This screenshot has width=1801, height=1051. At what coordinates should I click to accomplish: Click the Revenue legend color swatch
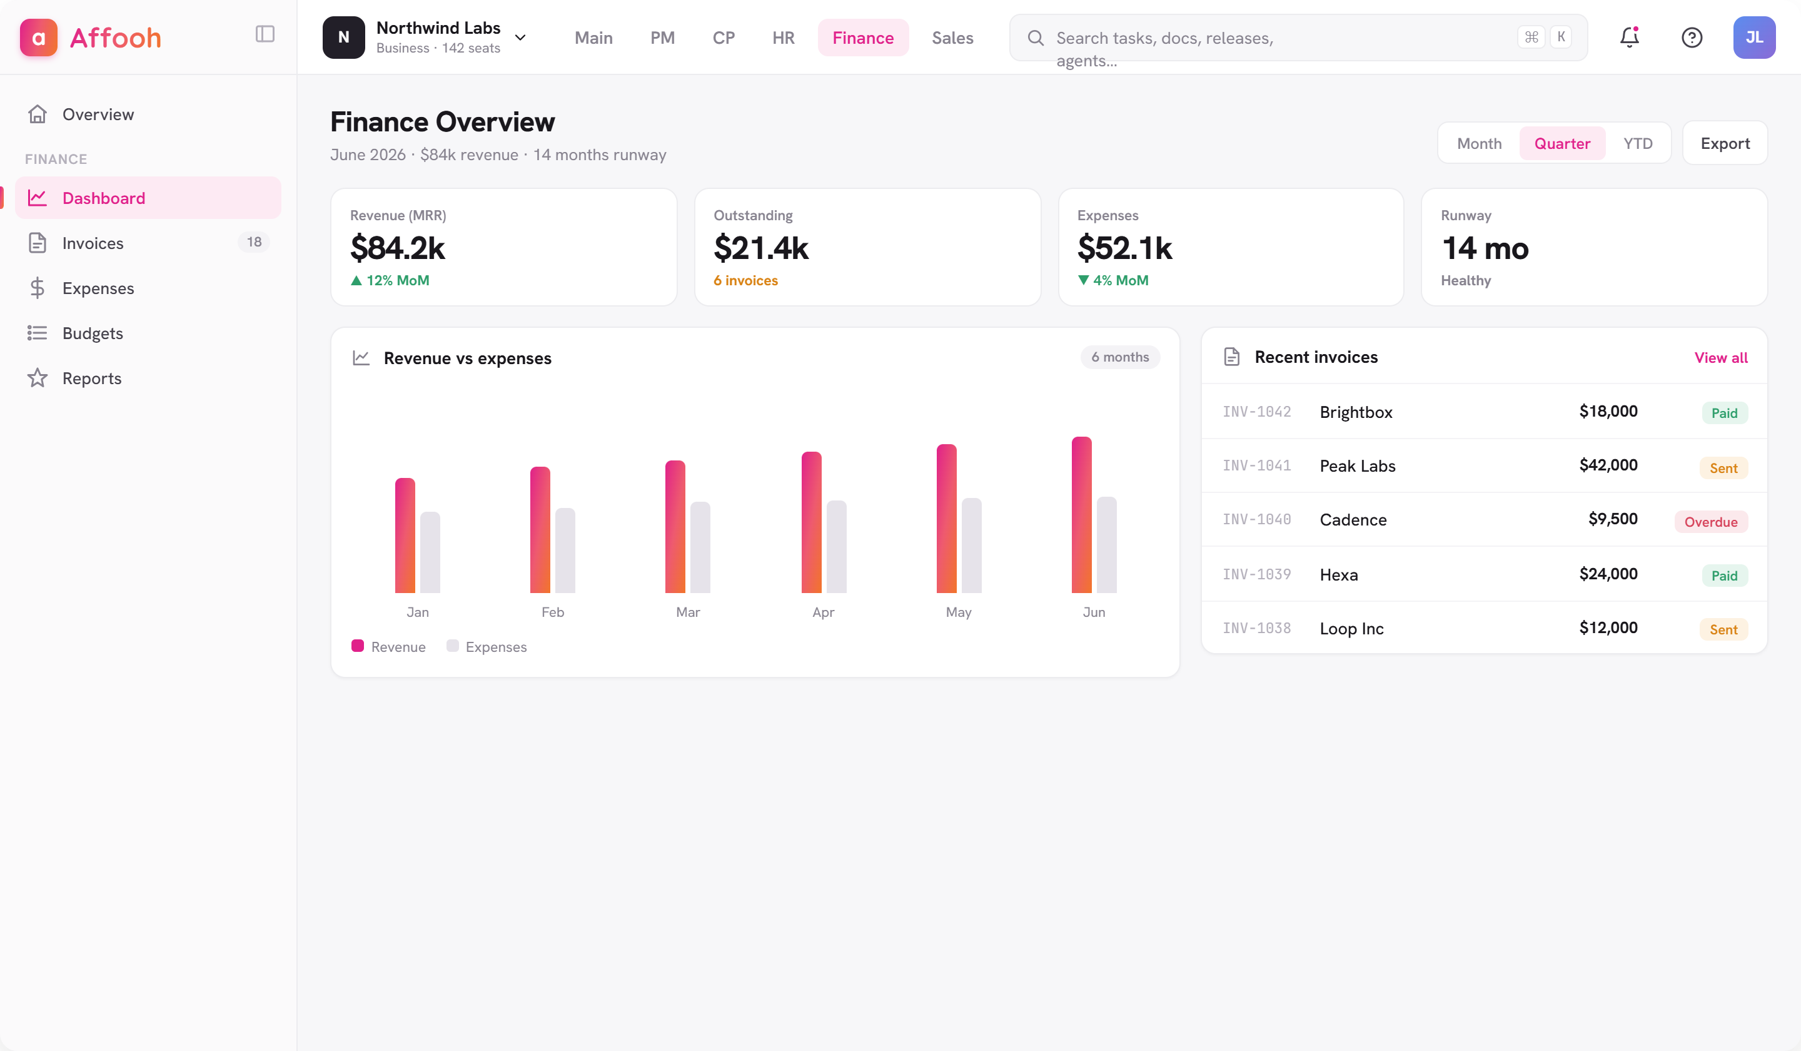coord(357,646)
